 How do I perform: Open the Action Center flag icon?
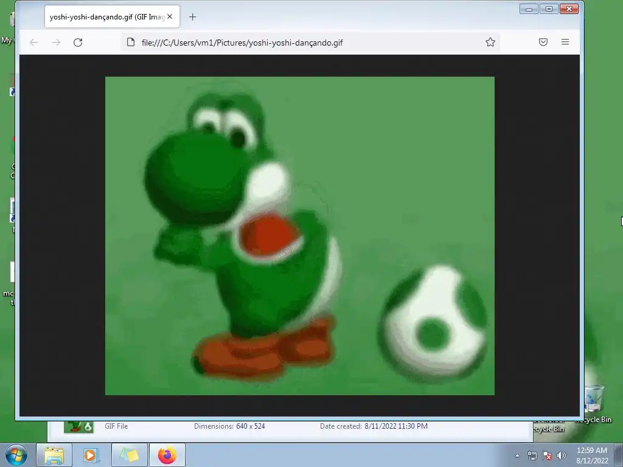(x=547, y=455)
